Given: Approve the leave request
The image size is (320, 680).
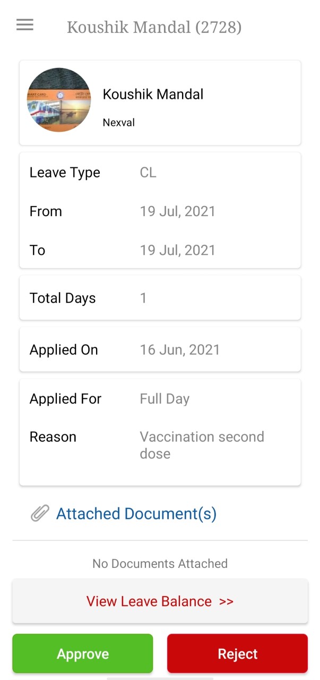Looking at the screenshot, I should pyautogui.click(x=82, y=653).
